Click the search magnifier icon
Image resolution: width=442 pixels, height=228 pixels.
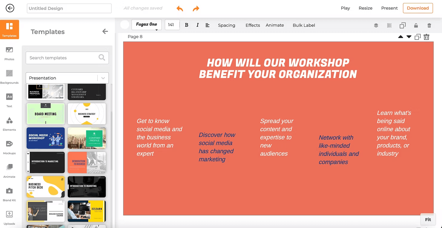pyautogui.click(x=102, y=57)
